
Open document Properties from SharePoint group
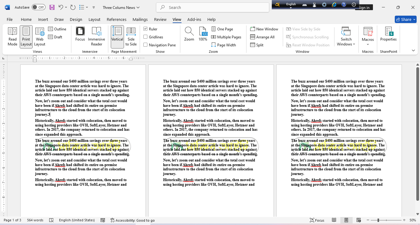click(388, 35)
